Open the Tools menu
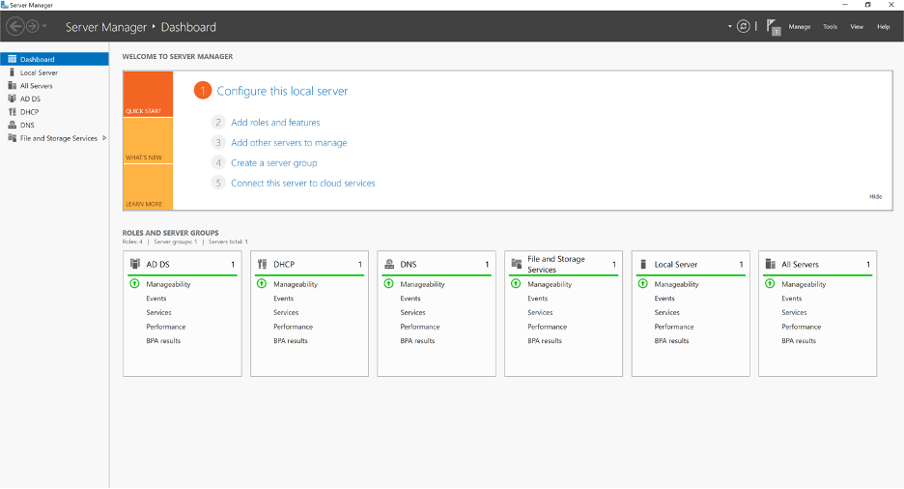 point(830,27)
